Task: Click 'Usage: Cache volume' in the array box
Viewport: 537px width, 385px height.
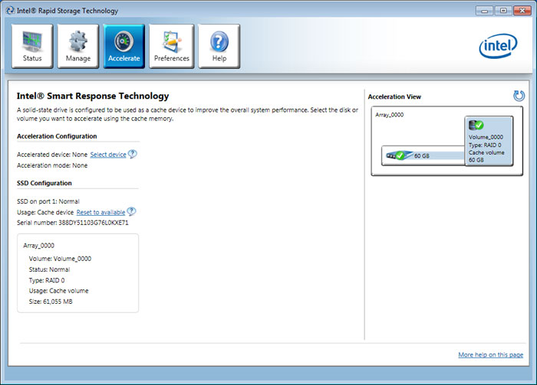Action: coord(58,291)
